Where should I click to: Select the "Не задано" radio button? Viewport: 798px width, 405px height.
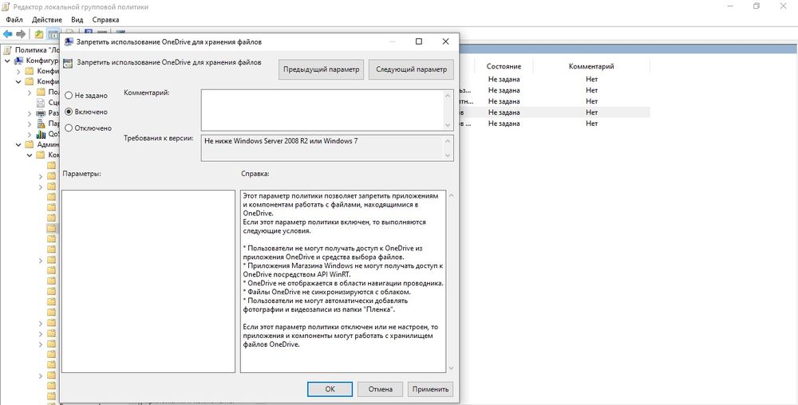tap(69, 96)
